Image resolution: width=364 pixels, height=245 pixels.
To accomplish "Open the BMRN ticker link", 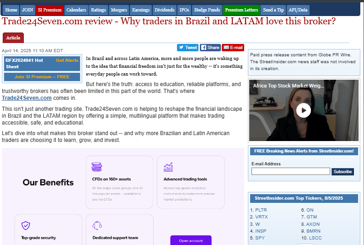I will pyautogui.click(x=313, y=231).
